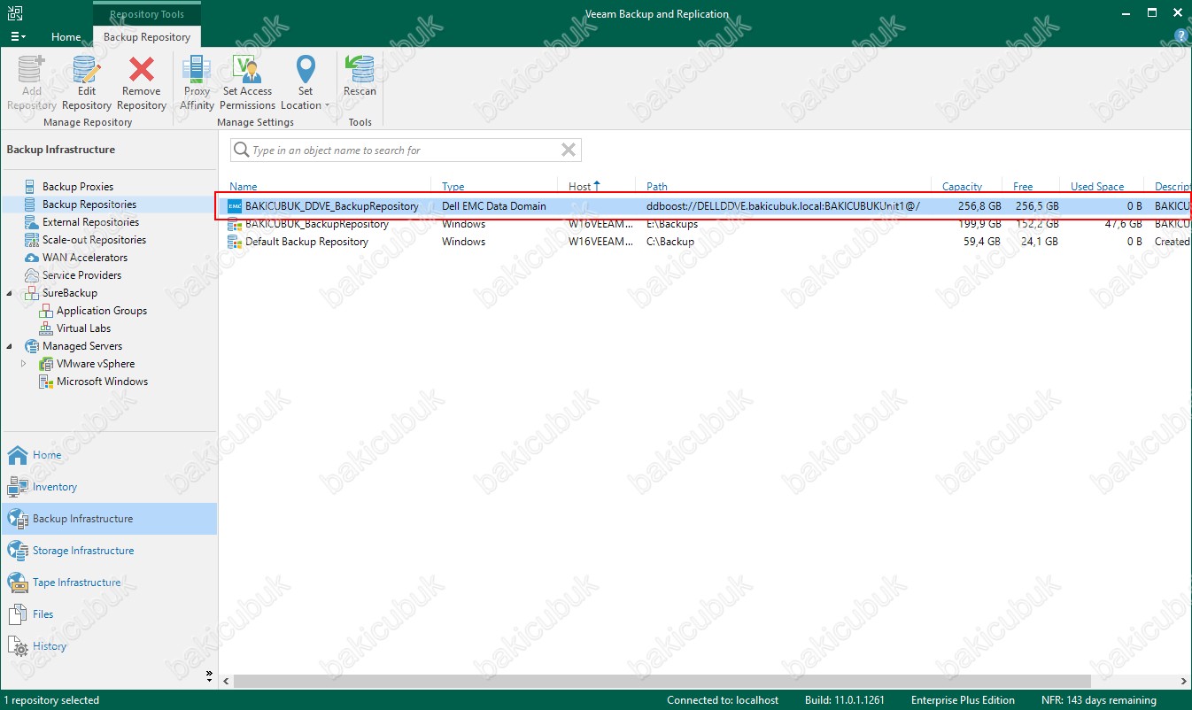1192x710 pixels.
Task: Select Service Providers tree item
Action: pyautogui.click(x=81, y=275)
